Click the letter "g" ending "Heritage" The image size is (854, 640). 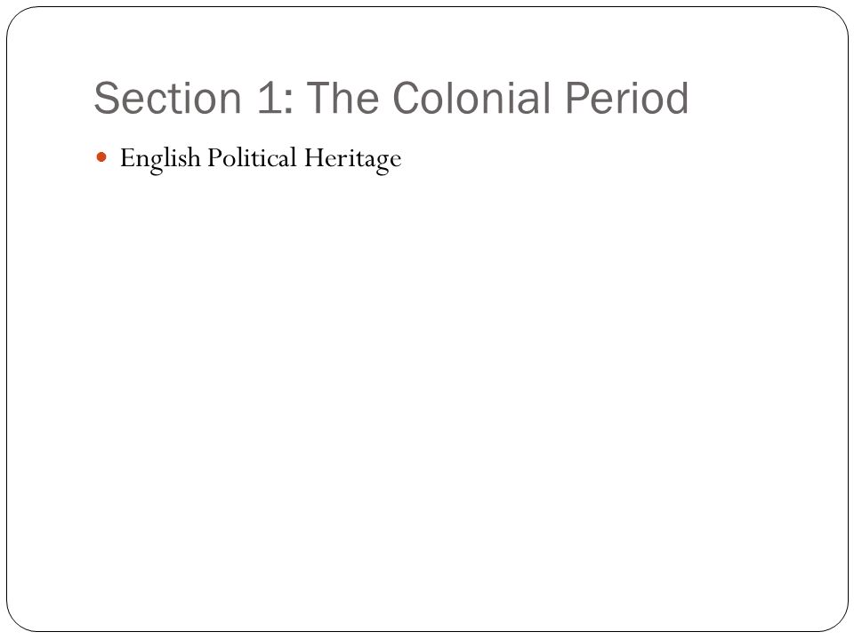tap(382, 164)
